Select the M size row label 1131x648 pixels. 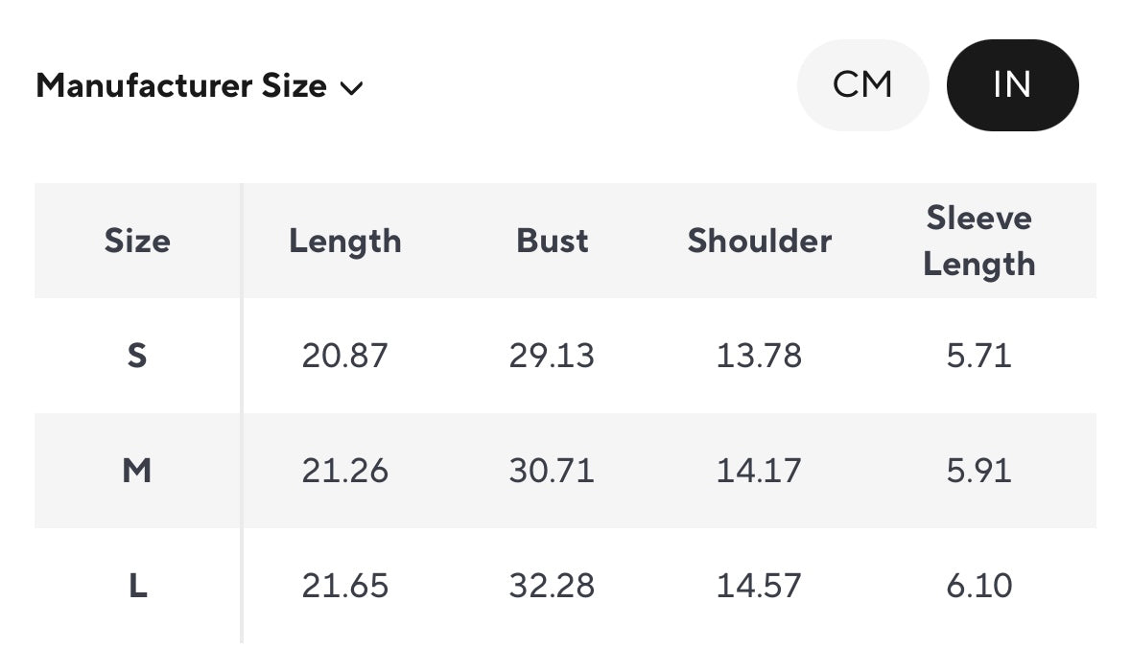pyautogui.click(x=137, y=471)
